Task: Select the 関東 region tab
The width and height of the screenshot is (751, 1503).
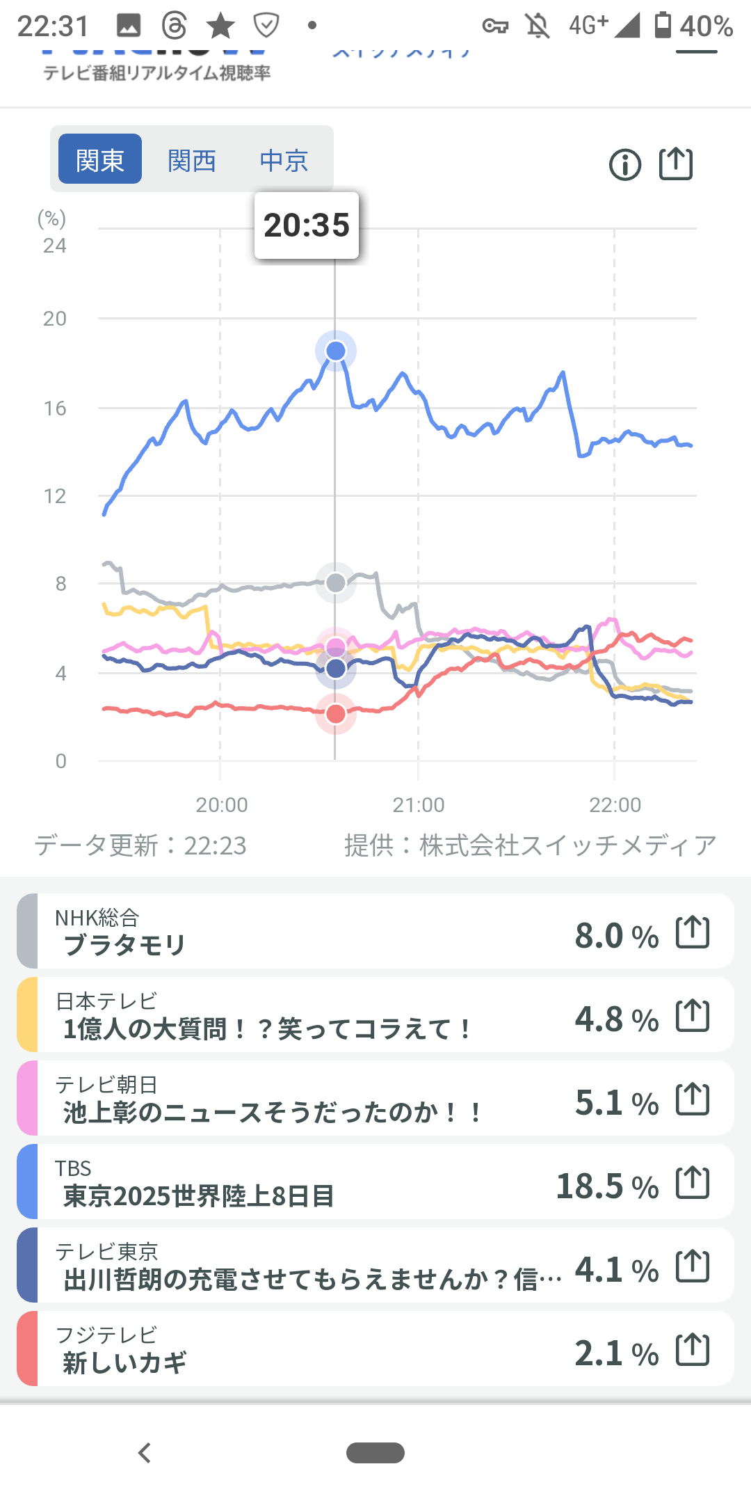Action: (100, 159)
